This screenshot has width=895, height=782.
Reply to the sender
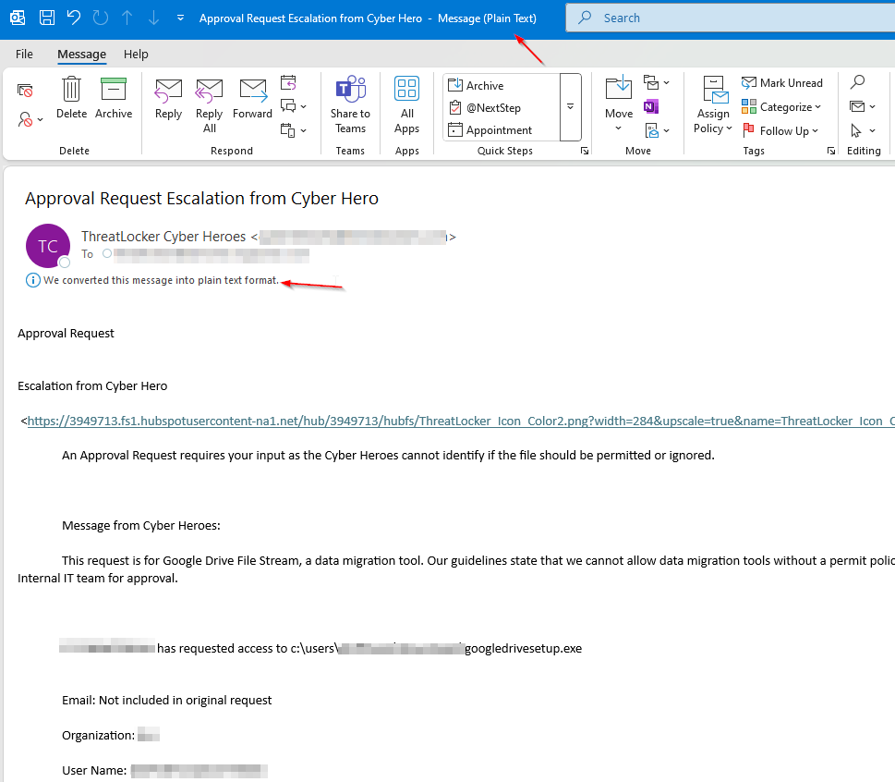(x=168, y=98)
